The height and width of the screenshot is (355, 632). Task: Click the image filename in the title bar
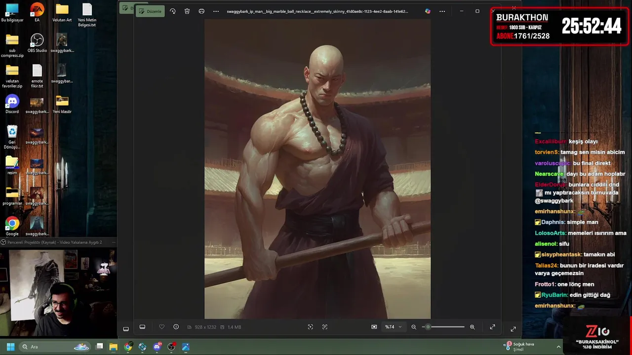coord(317,11)
